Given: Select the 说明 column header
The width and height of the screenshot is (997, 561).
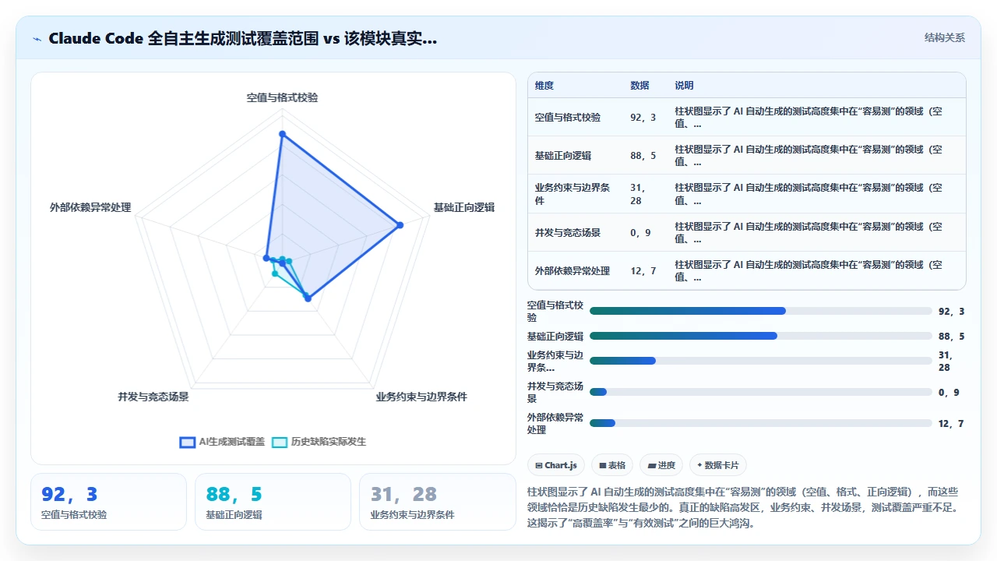Looking at the screenshot, I should point(684,86).
